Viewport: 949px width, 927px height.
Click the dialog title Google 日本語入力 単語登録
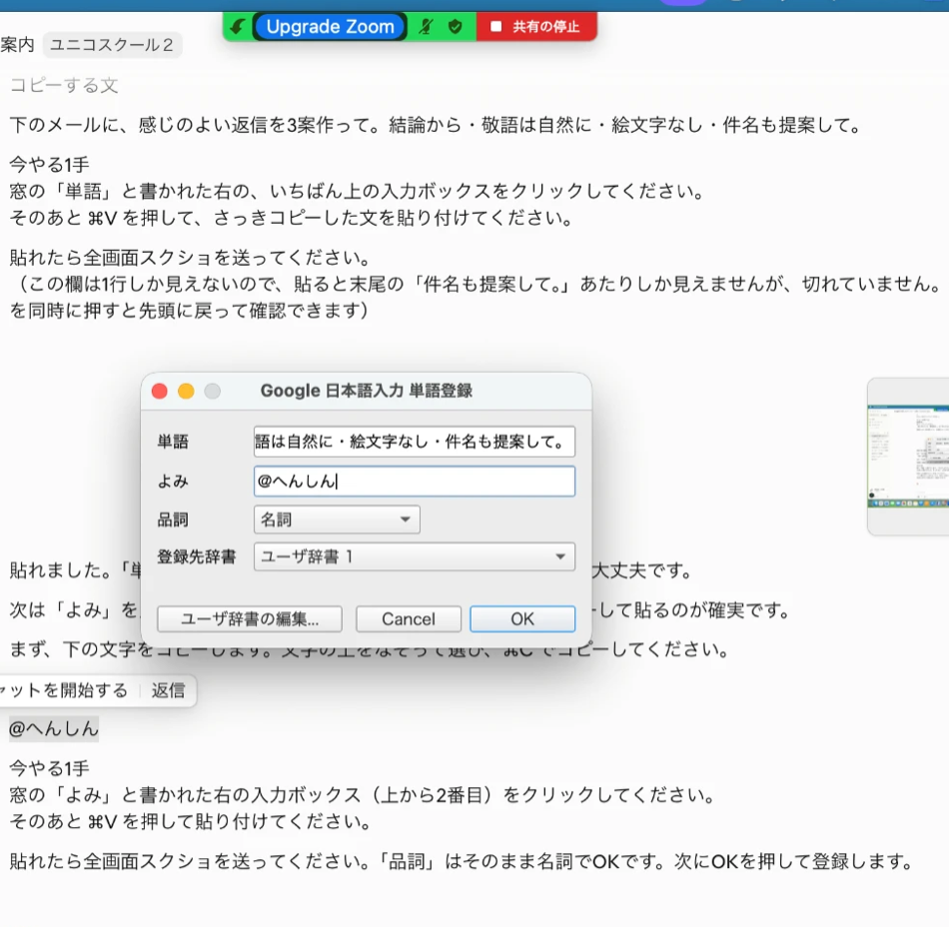367,391
